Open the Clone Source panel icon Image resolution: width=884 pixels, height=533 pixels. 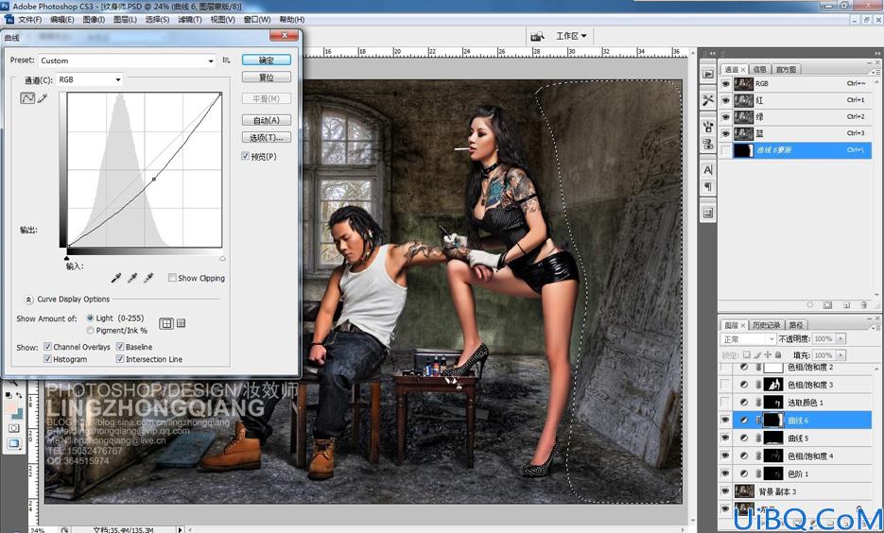pyautogui.click(x=708, y=145)
